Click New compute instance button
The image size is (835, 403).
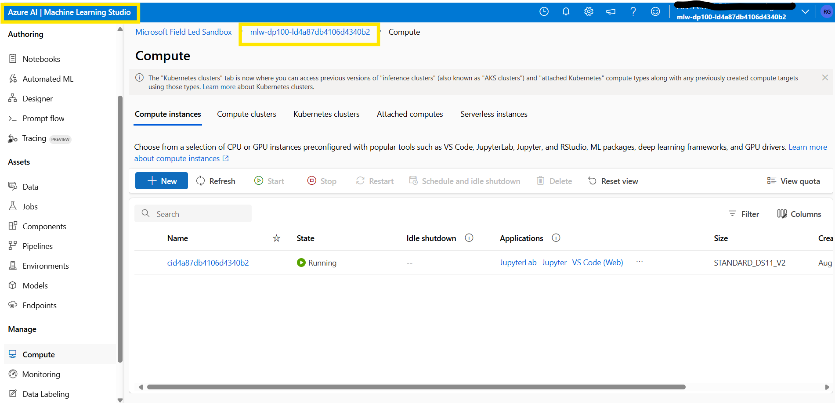point(161,181)
